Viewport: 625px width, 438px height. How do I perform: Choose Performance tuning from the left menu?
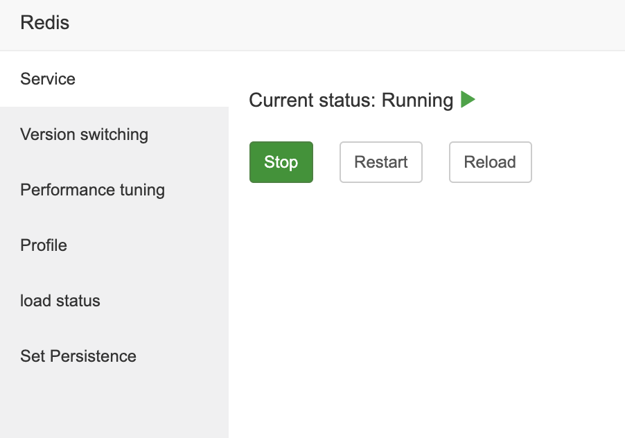tap(92, 190)
